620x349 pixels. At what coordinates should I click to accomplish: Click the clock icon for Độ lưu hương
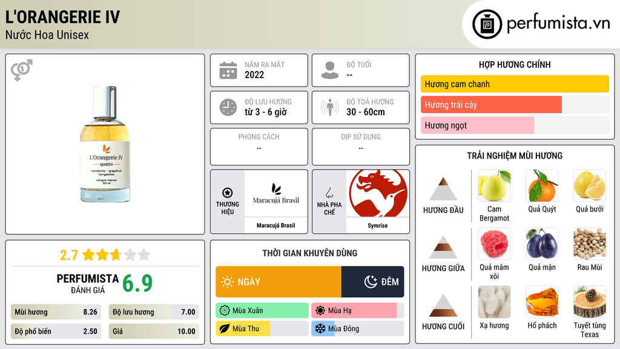pos(228,107)
